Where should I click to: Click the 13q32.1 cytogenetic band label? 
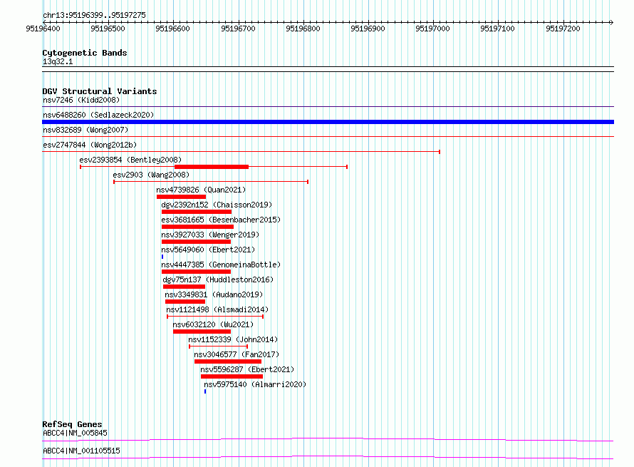(58, 61)
